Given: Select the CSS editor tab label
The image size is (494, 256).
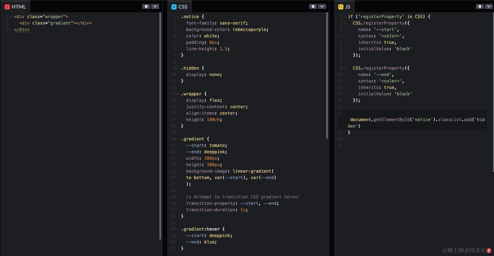Looking at the screenshot, I should (183, 7).
